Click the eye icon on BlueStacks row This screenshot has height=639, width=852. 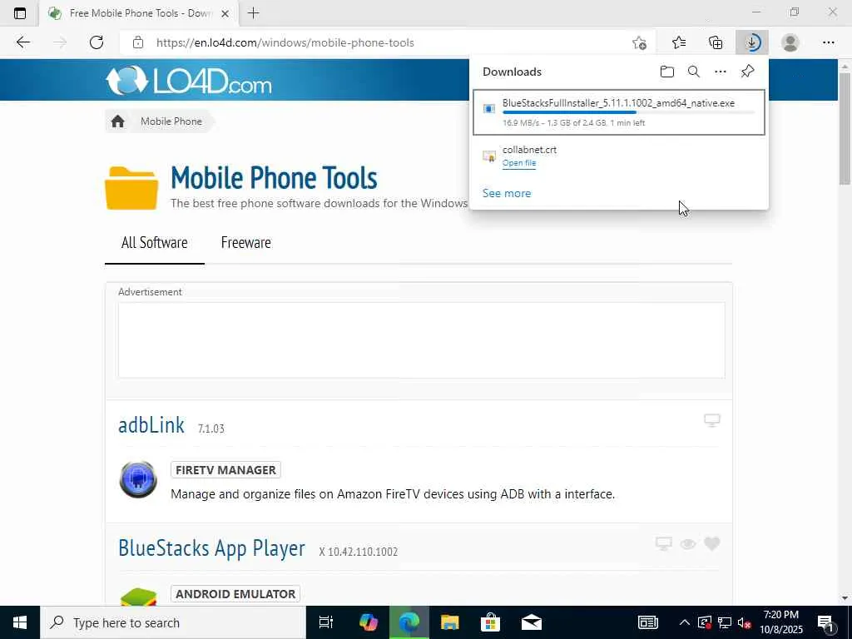pos(688,544)
